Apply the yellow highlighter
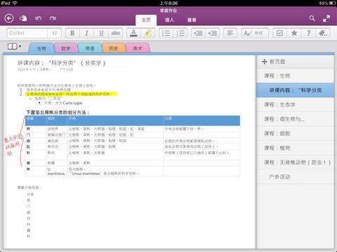The image size is (337, 252). (x=148, y=33)
